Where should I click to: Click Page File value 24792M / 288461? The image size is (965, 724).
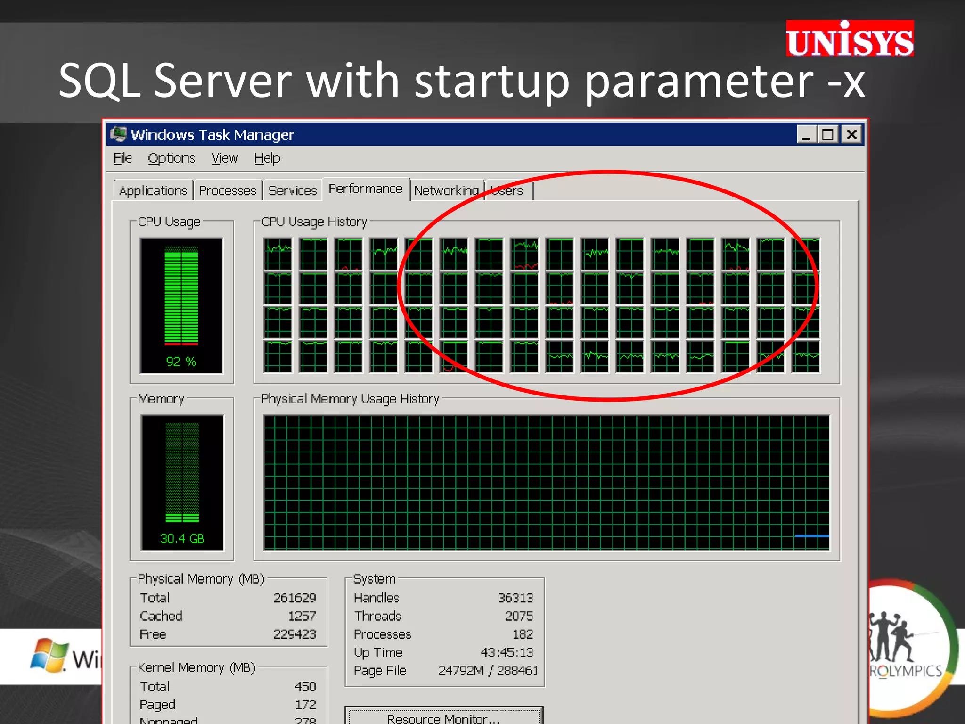[x=488, y=670]
